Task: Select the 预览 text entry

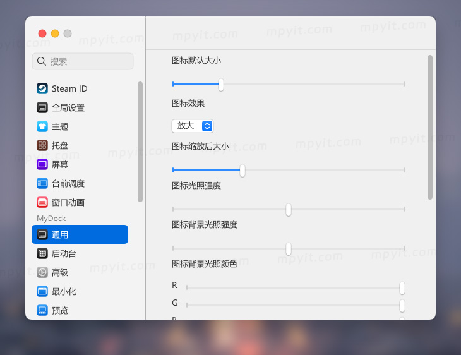Action: (60, 310)
